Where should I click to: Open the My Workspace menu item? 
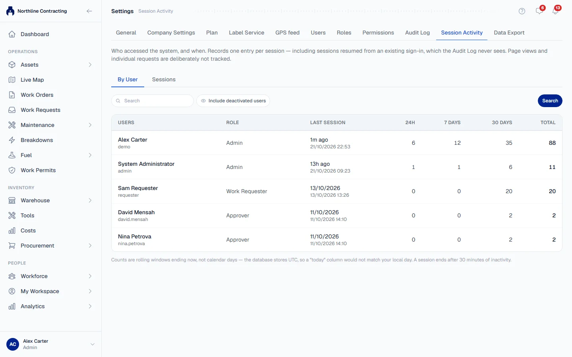51,291
